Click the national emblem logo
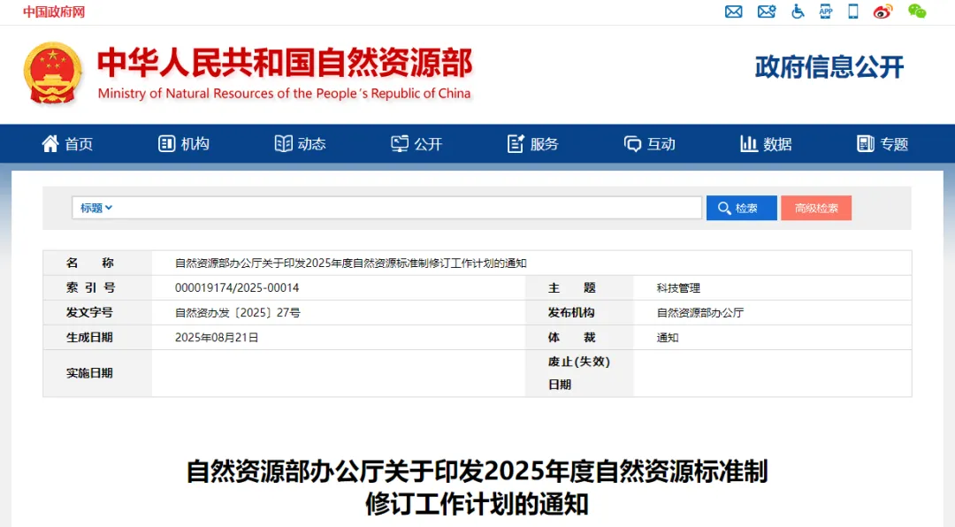 52,73
